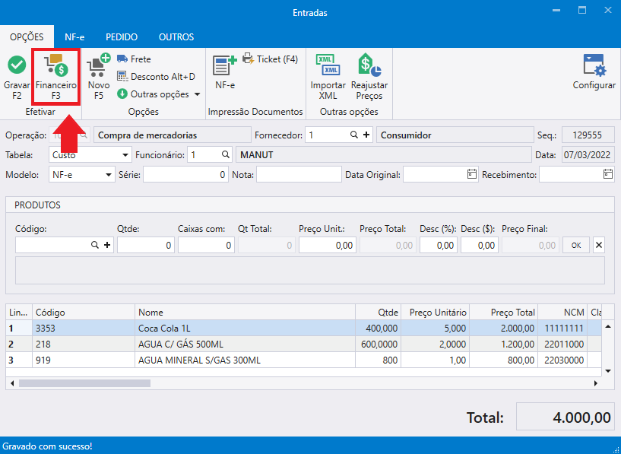The image size is (621, 454).
Task: Click the Preço Unit. input field
Action: [x=328, y=245]
